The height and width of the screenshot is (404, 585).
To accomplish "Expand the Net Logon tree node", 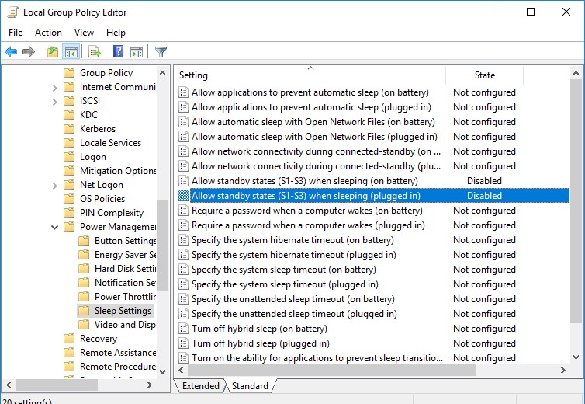I will (55, 185).
